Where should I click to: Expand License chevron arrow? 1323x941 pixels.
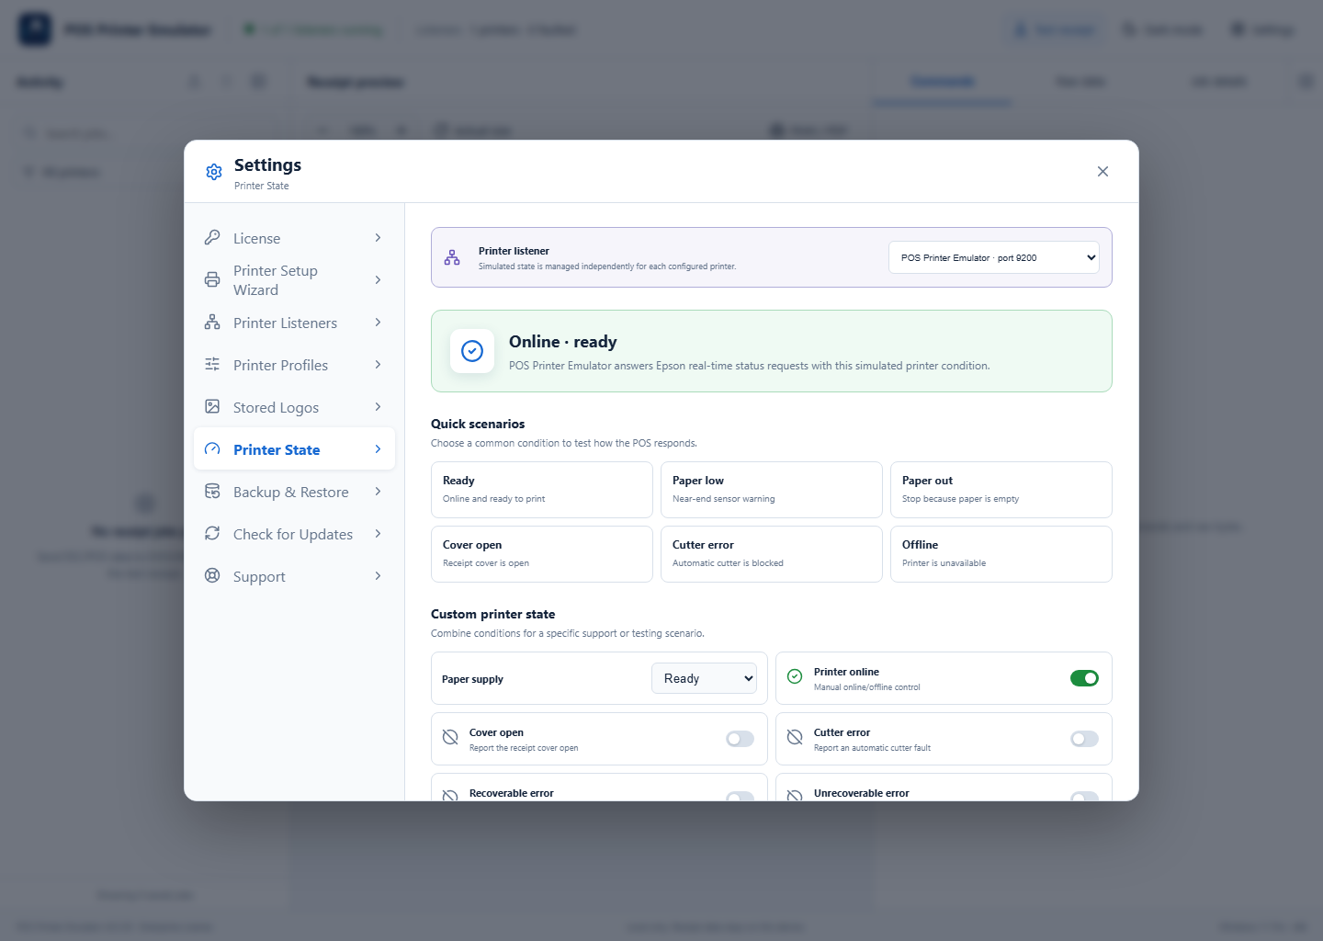click(x=378, y=238)
